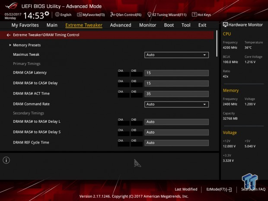Screen dimensions: 268x201
Task: Click the +12V reading 12.000 V
Action: 229,146
